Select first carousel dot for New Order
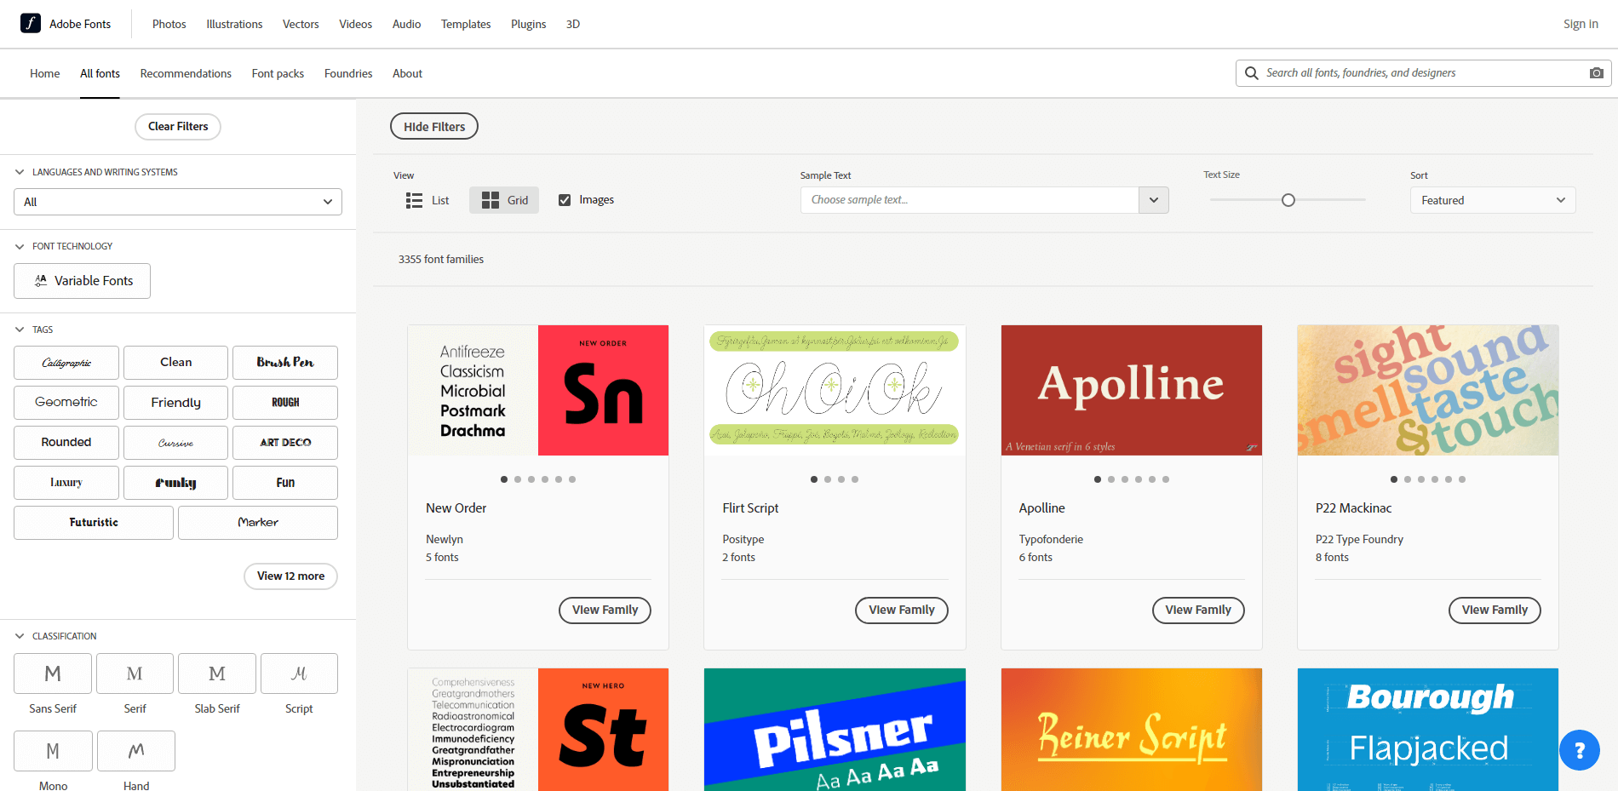This screenshot has height=791, width=1618. (504, 479)
